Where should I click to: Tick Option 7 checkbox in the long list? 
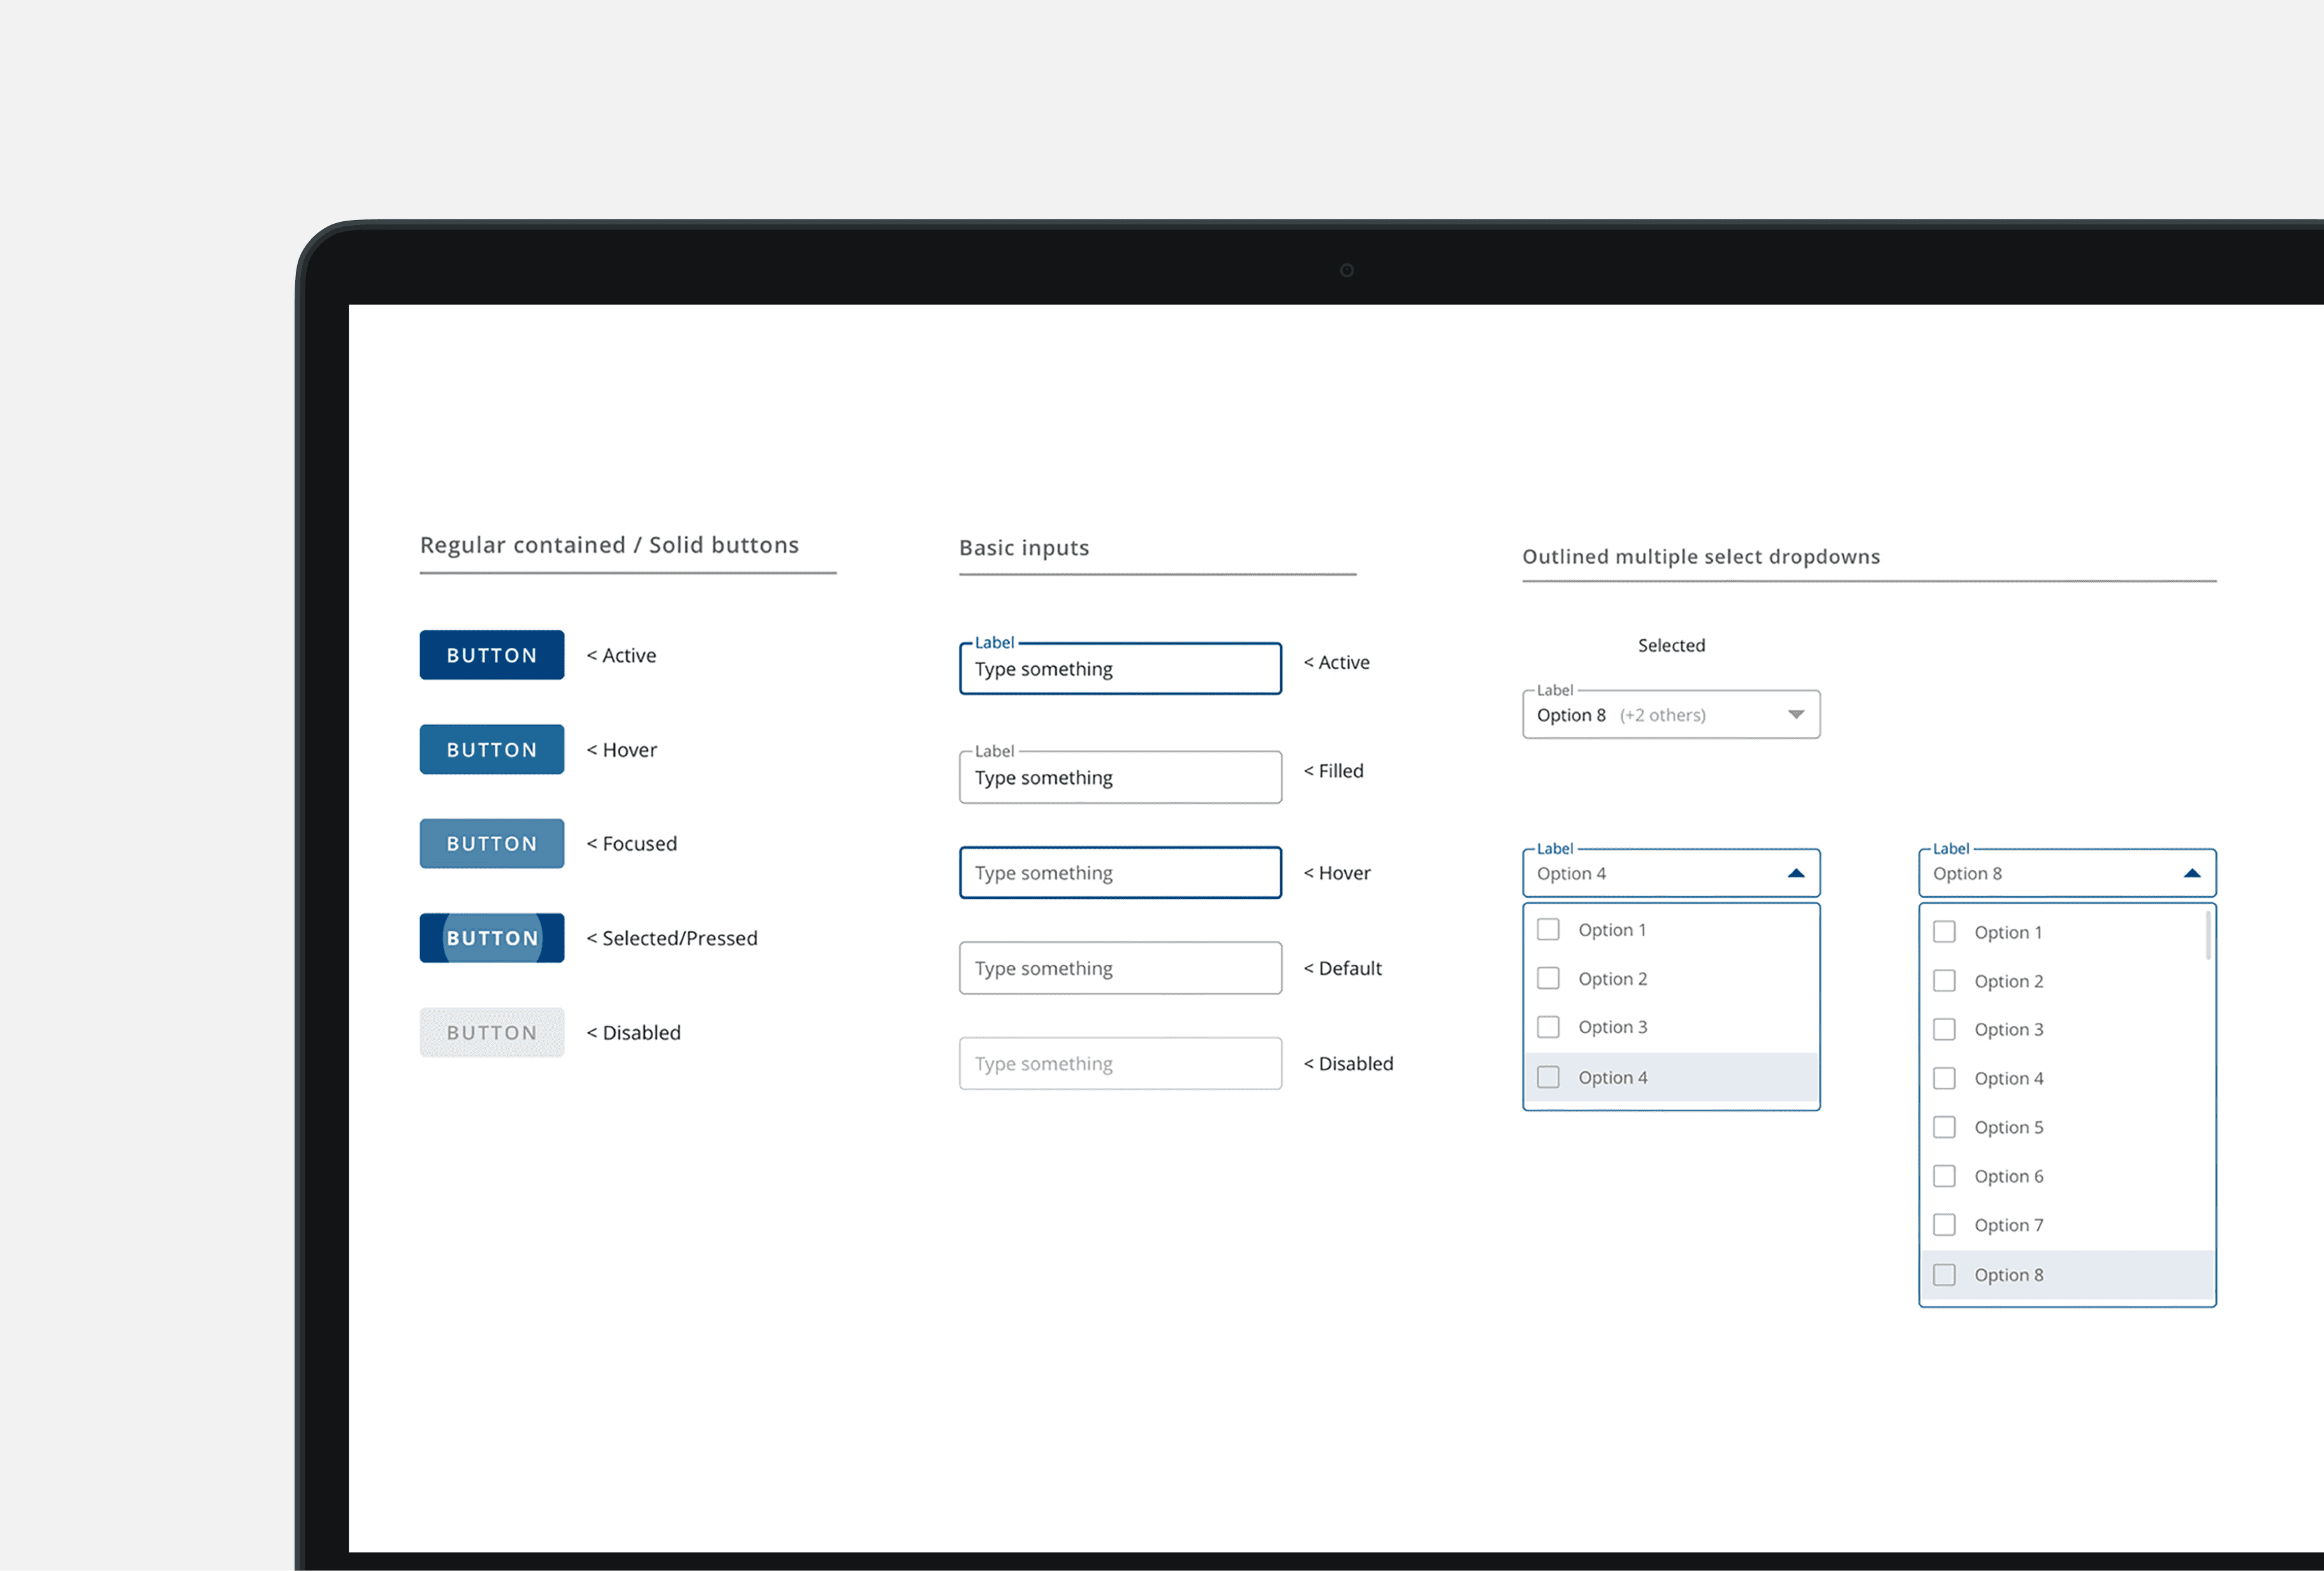pyautogui.click(x=1944, y=1225)
